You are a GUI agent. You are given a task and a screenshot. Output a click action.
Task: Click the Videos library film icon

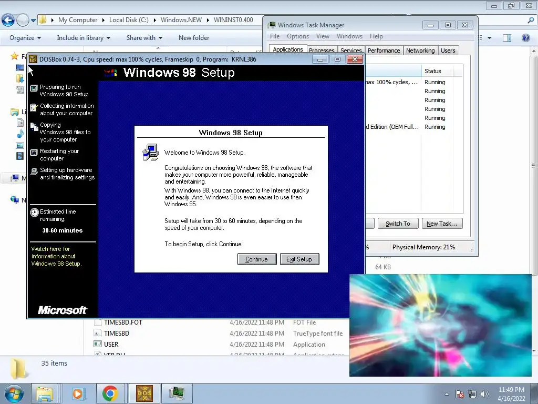tap(20, 156)
